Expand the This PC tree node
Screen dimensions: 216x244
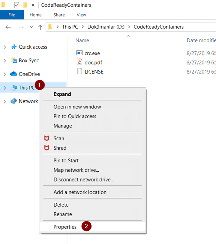(x=5, y=88)
